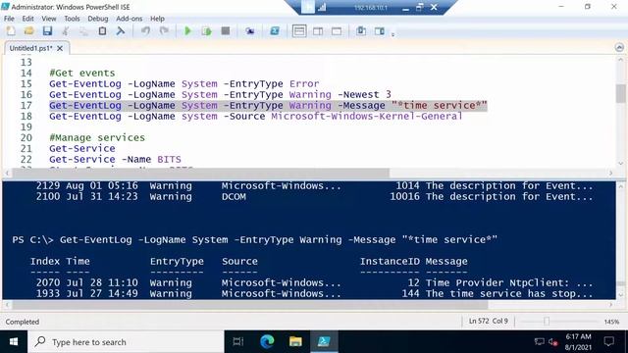Click the console row with index 2129
Image resolution: width=628 pixels, height=353 pixels.
[314, 185]
